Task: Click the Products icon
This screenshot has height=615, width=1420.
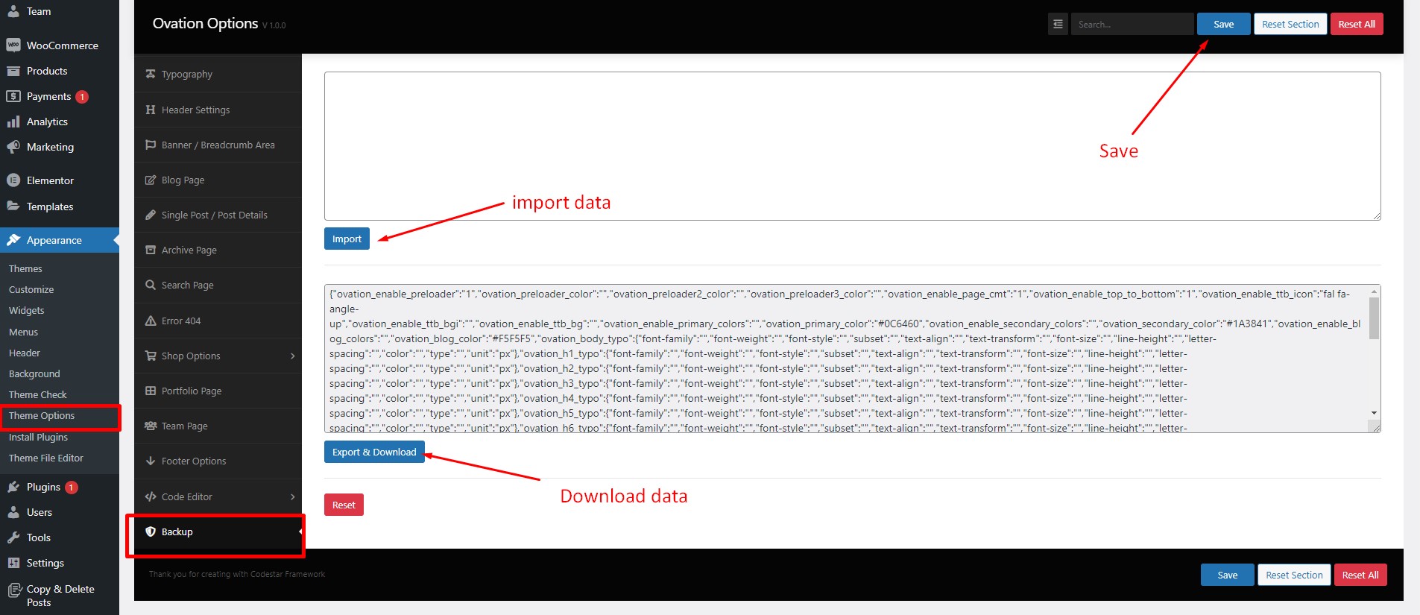Action: coord(13,71)
